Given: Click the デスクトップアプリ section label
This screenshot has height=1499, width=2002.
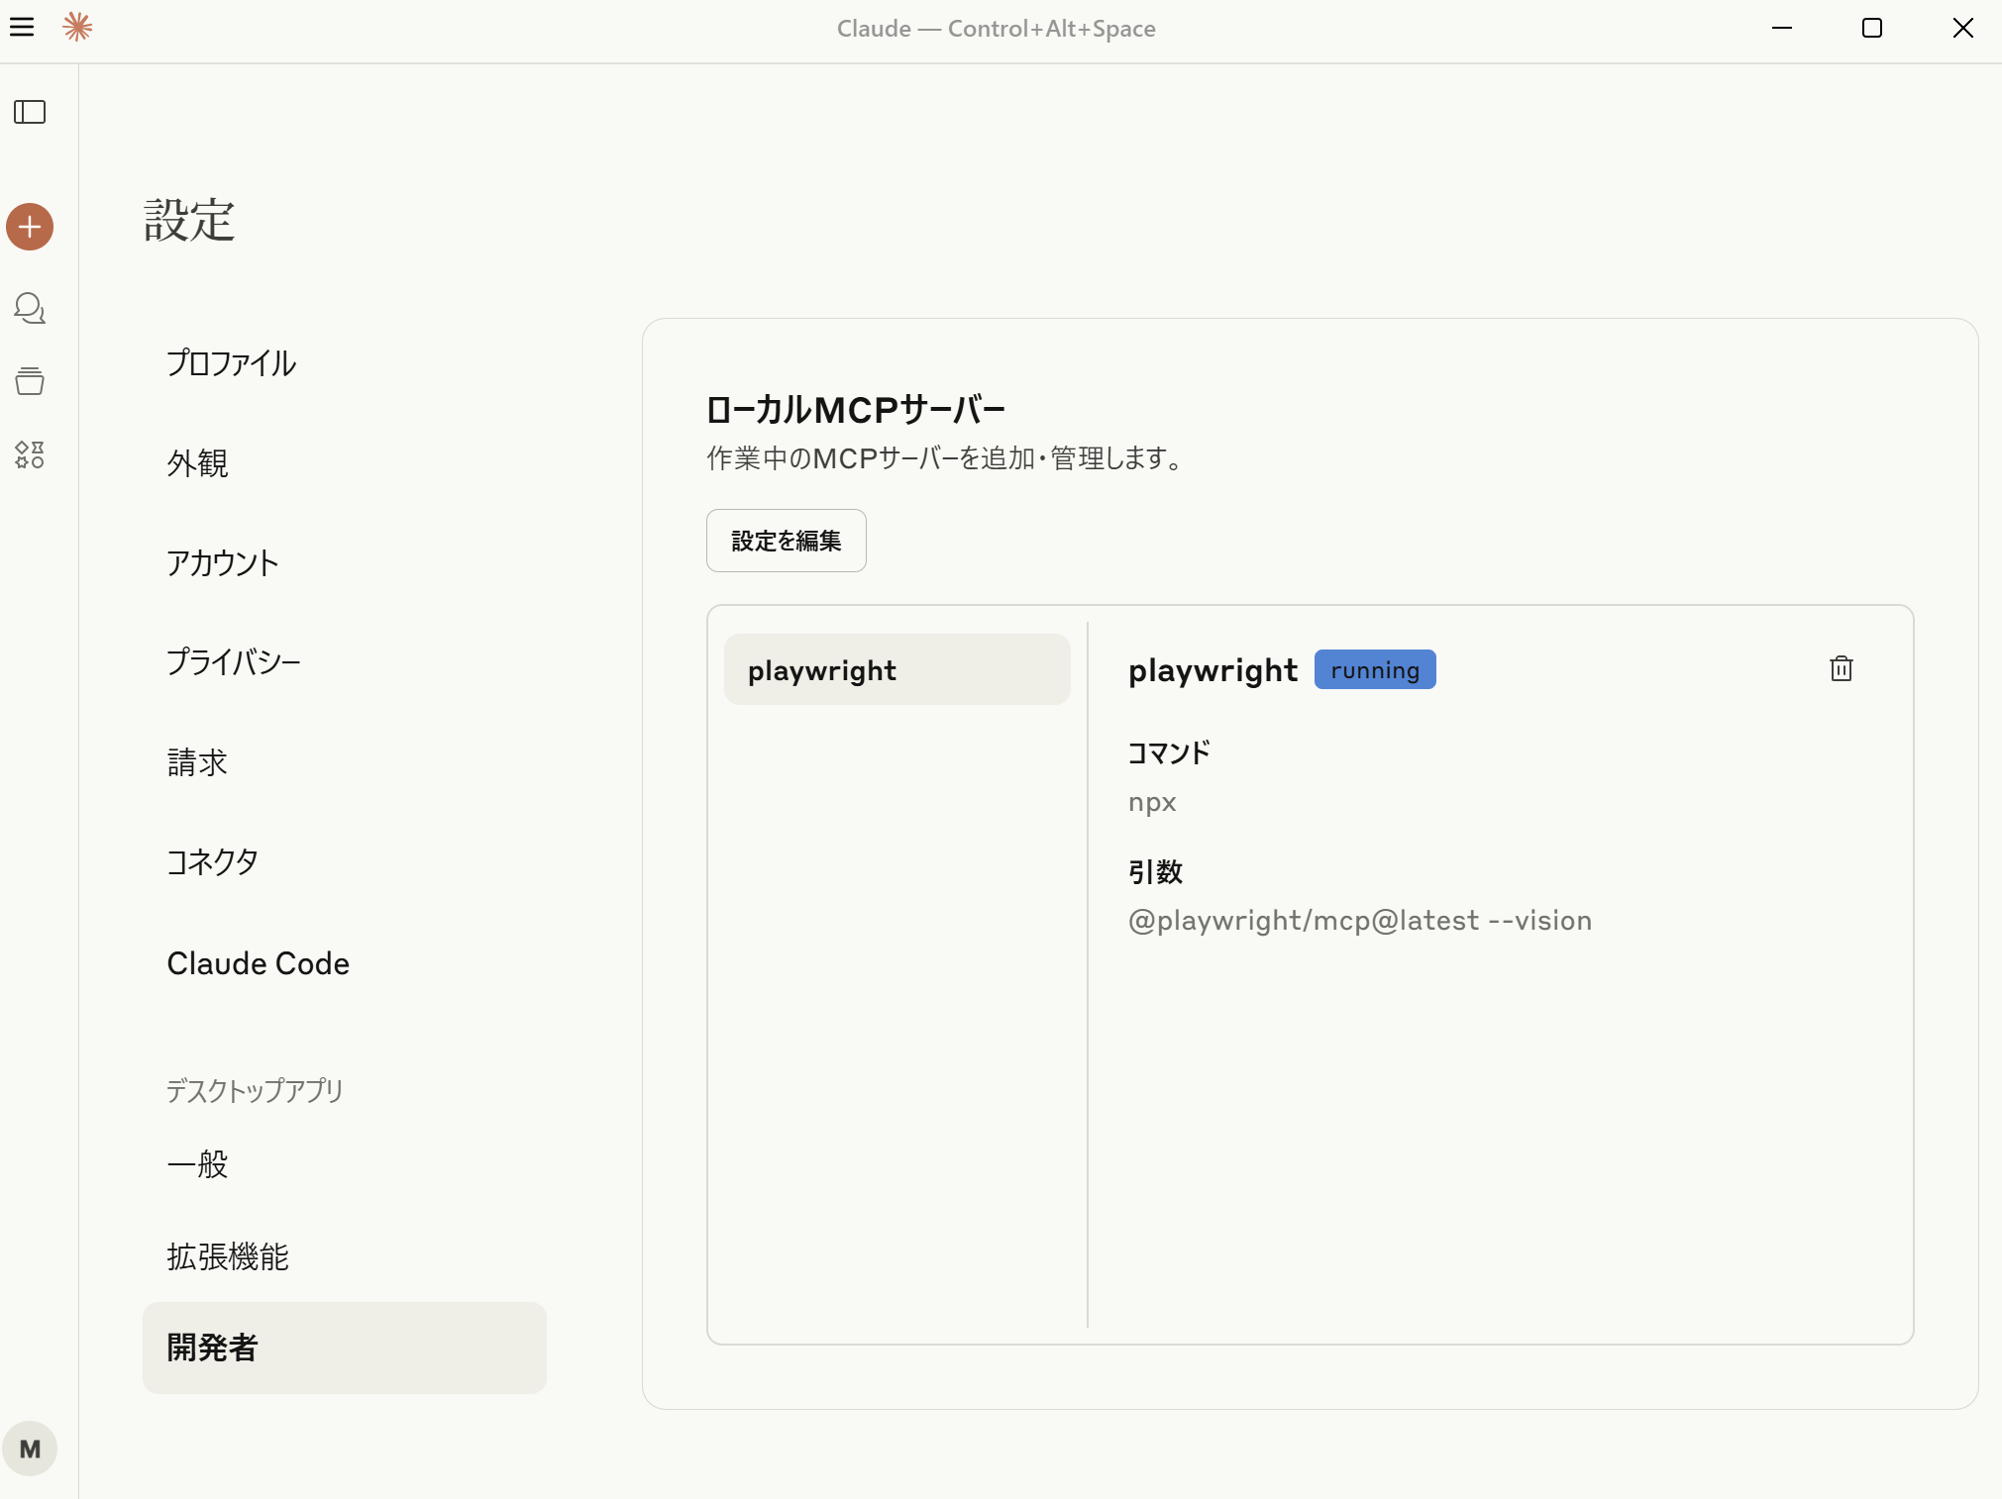Looking at the screenshot, I should 255,1090.
